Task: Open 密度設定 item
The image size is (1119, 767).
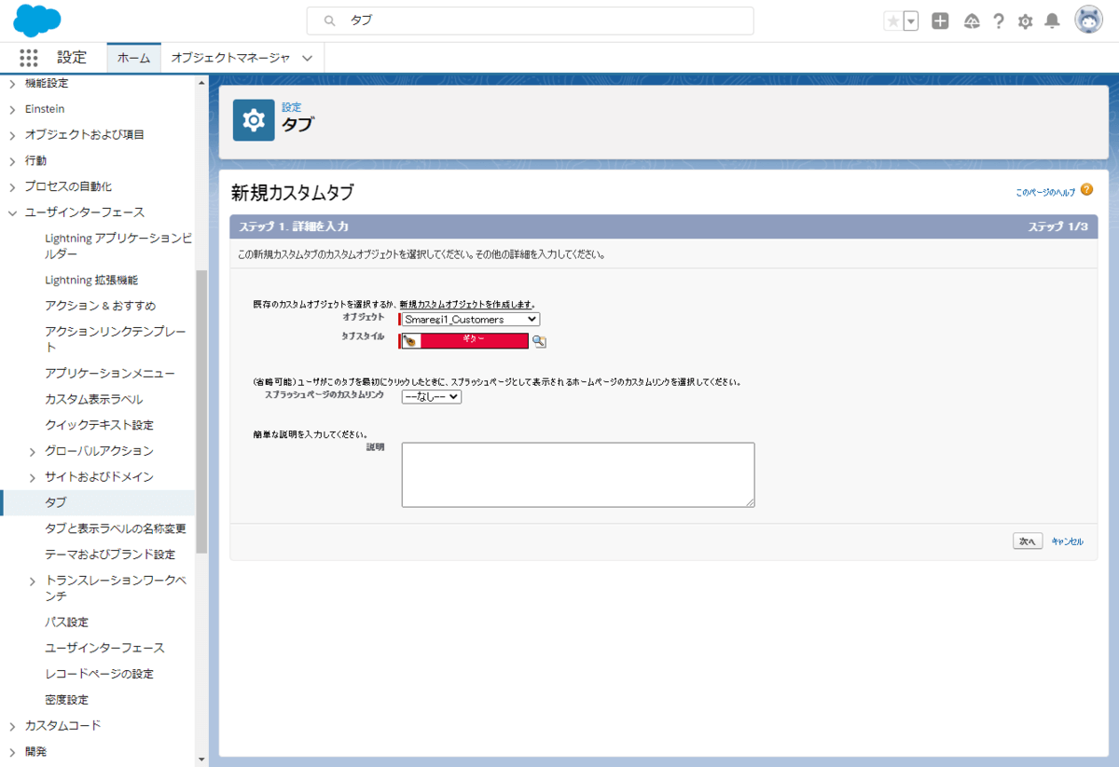Action: [x=66, y=700]
